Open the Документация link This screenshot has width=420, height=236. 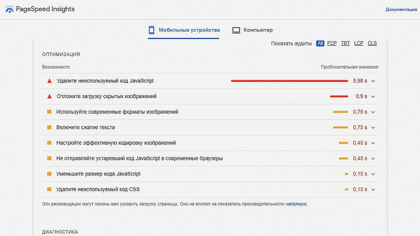click(401, 10)
